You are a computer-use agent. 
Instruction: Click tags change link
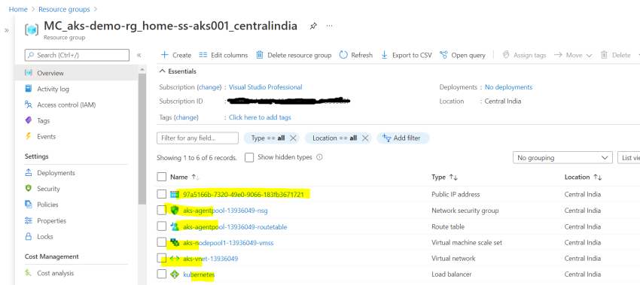[186, 117]
